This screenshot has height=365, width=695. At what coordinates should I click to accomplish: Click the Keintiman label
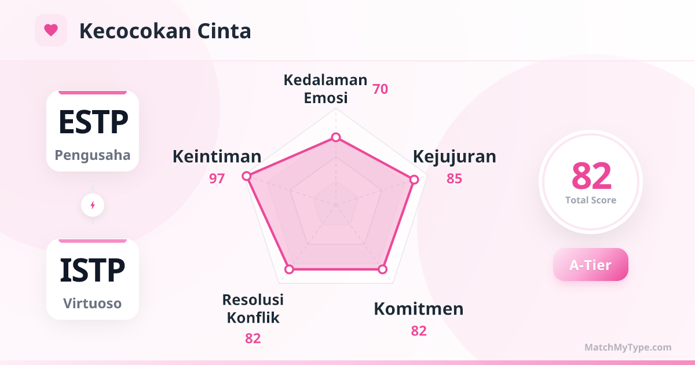coord(217,156)
